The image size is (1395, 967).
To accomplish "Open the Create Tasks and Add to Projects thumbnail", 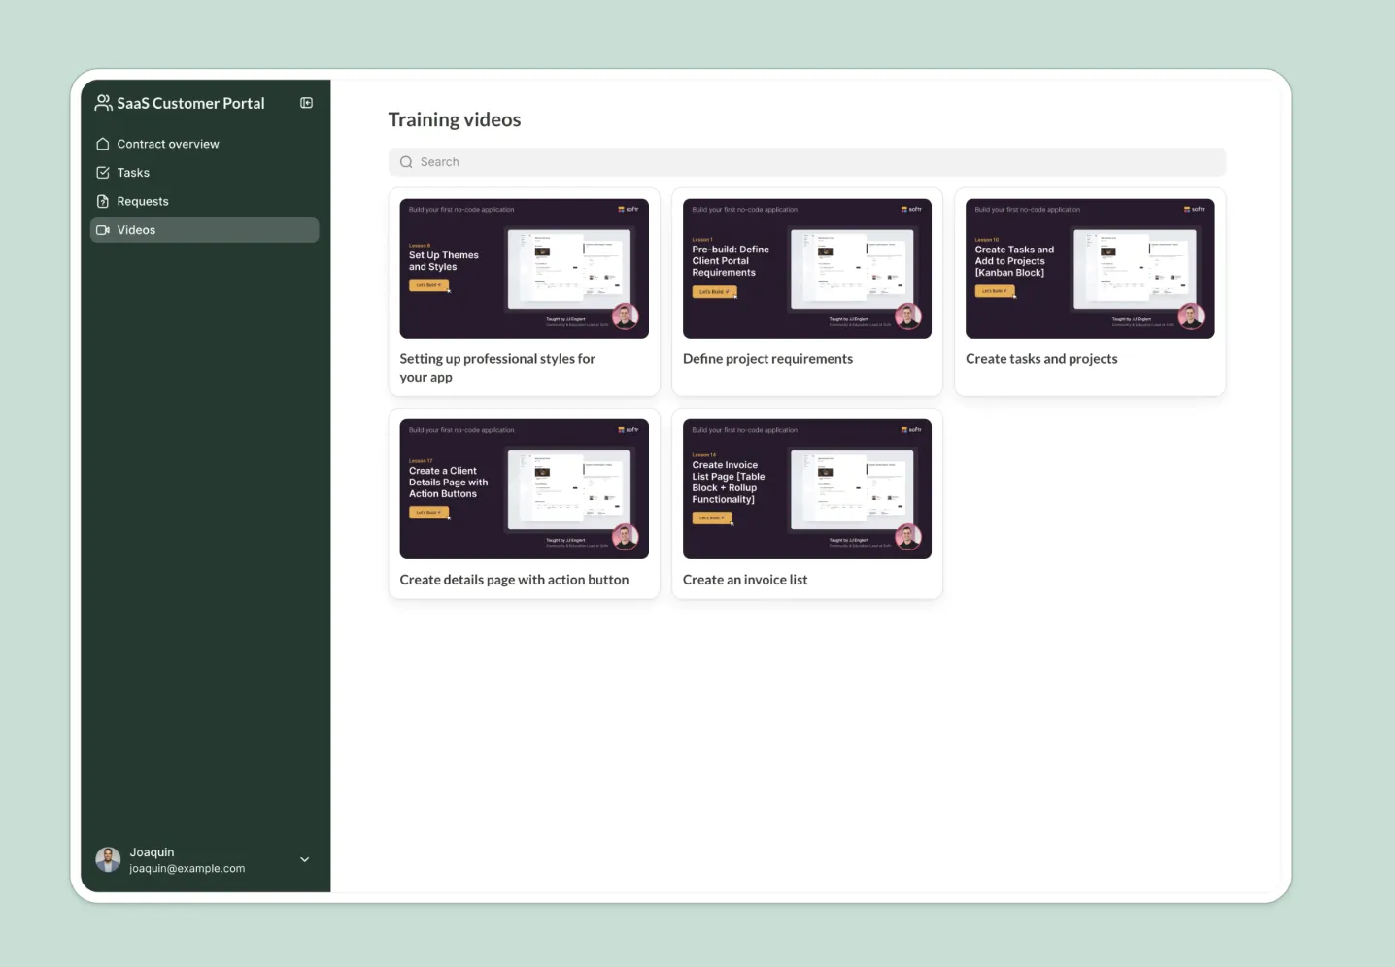I will (x=1090, y=269).
